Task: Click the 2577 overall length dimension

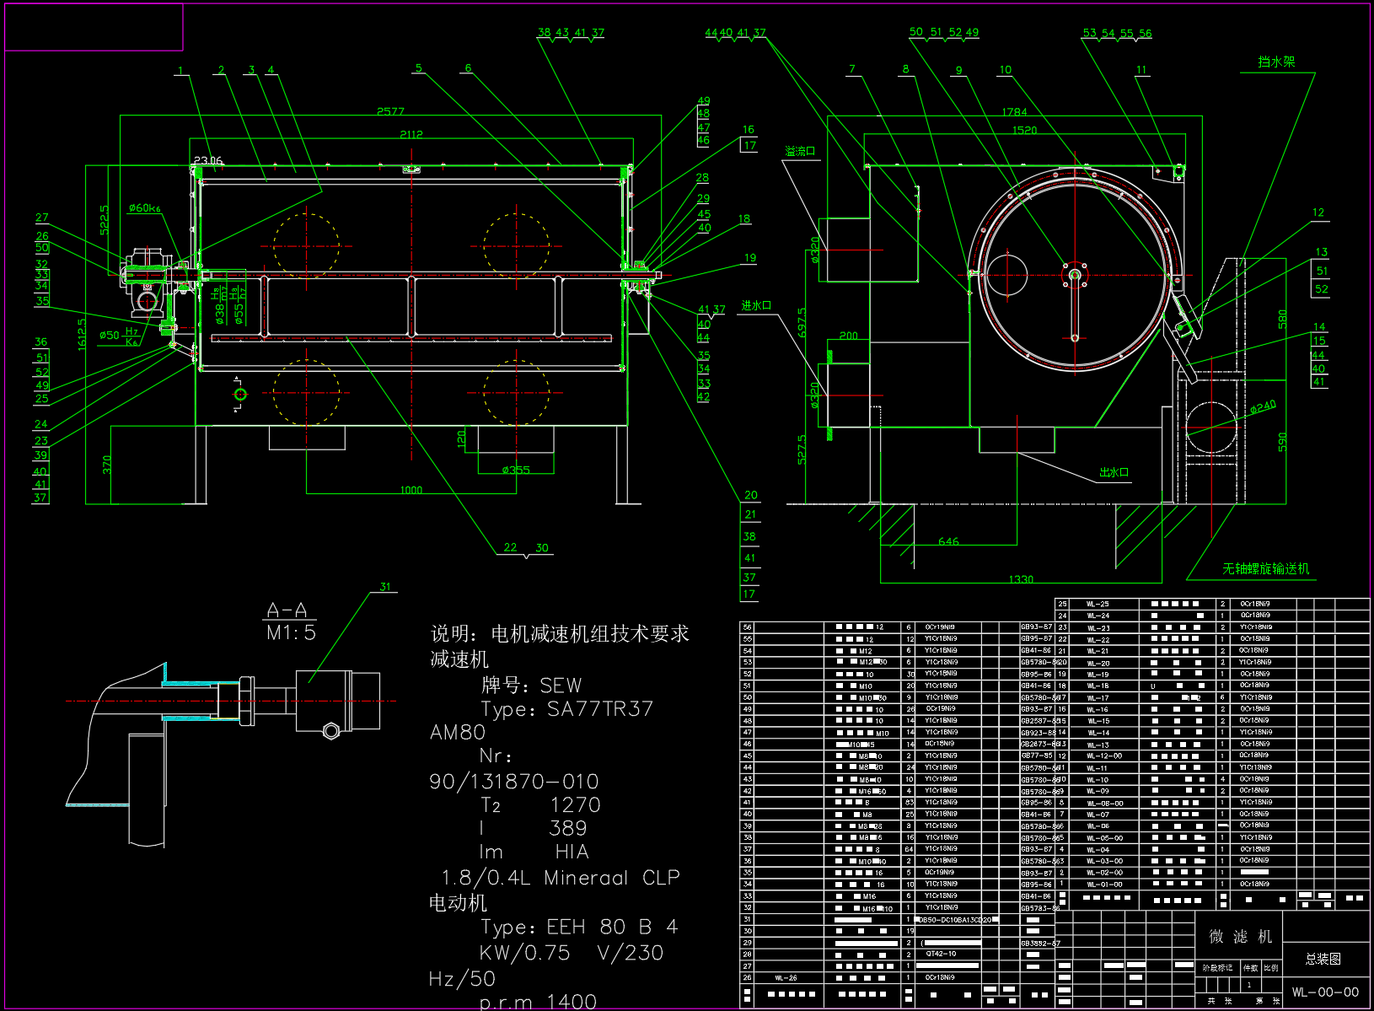Action: pyautogui.click(x=390, y=111)
